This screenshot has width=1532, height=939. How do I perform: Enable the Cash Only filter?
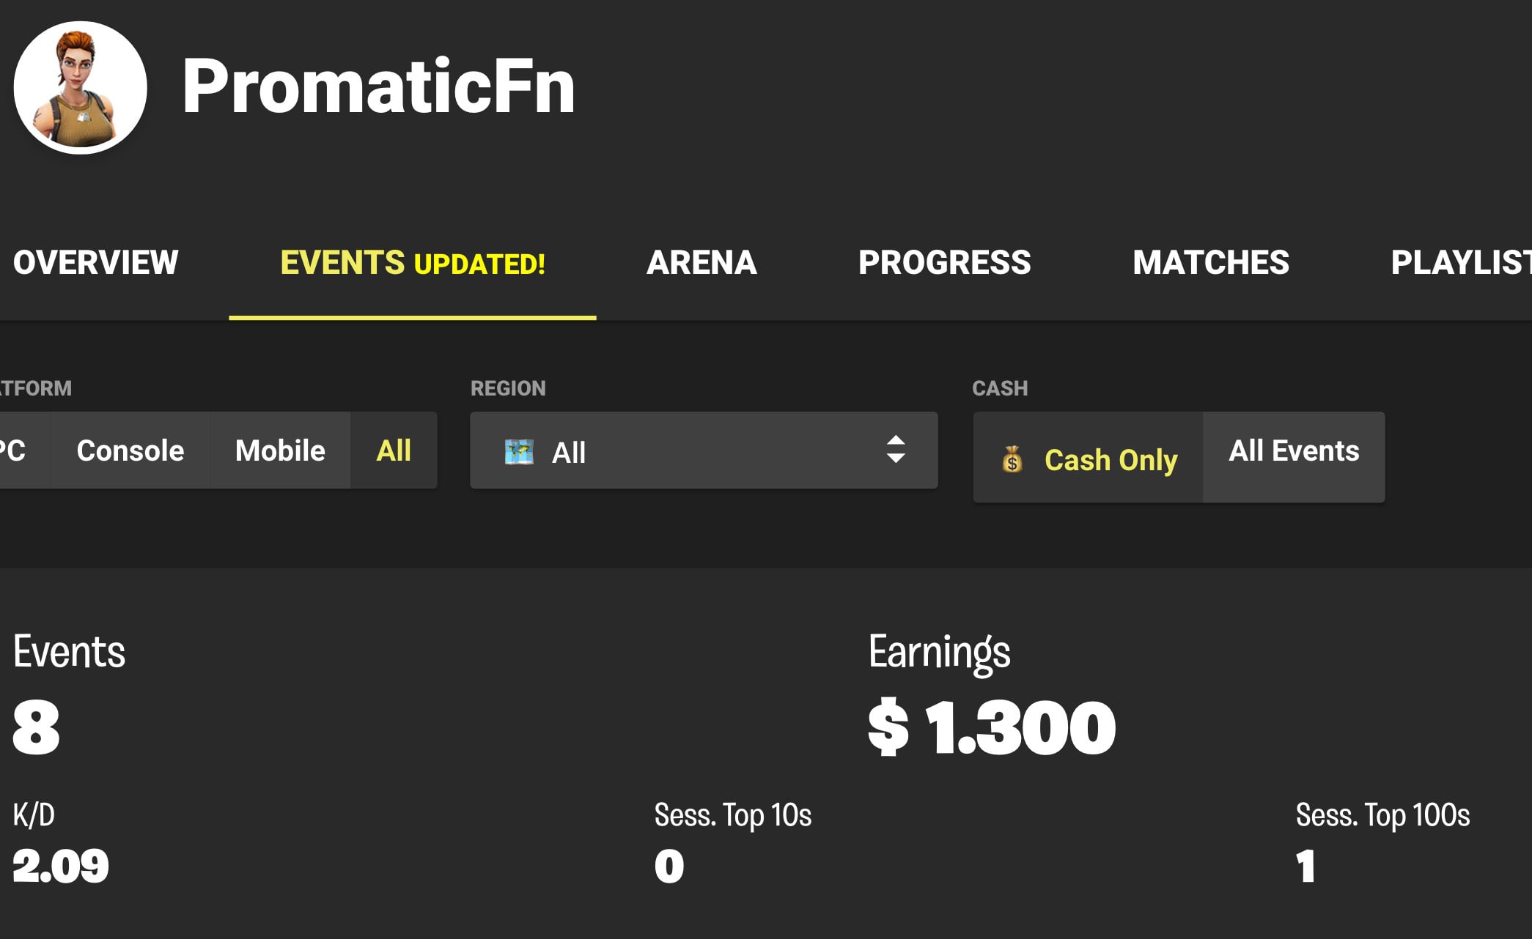[1110, 460]
